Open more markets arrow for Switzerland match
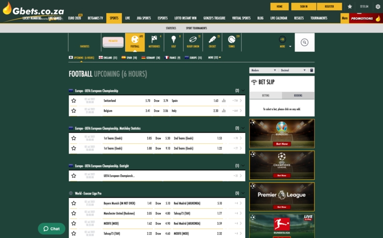383x238 pixels. [241, 101]
